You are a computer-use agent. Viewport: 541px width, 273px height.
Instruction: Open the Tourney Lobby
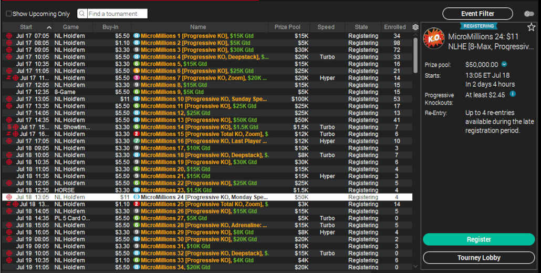pyautogui.click(x=479, y=258)
